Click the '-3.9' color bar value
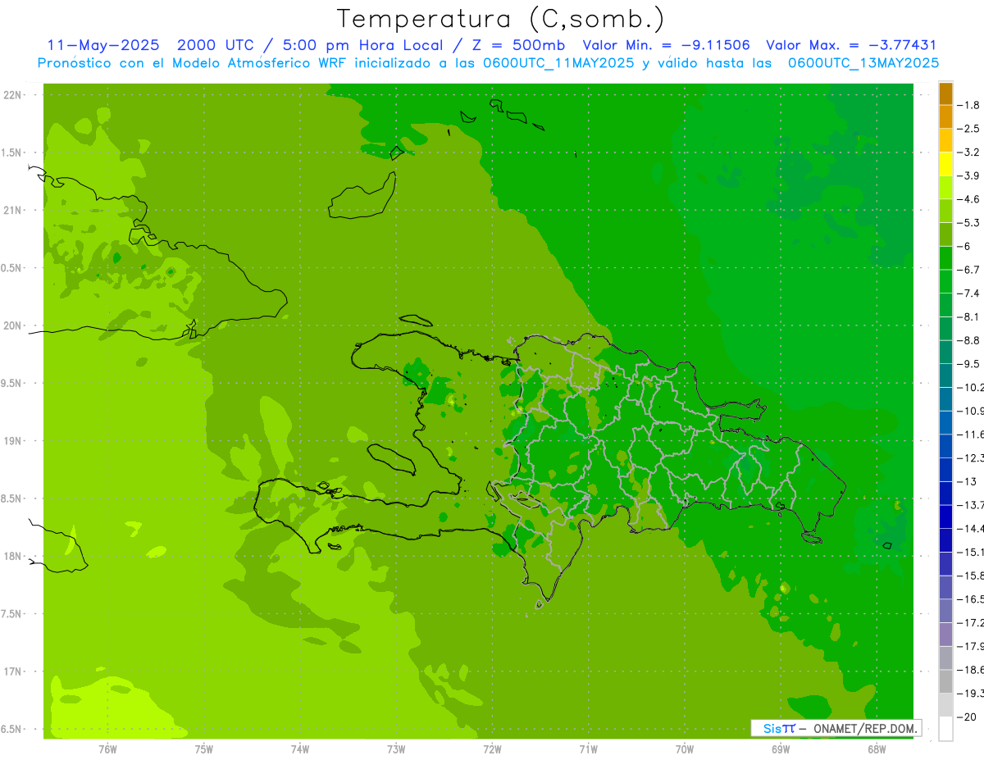 968,175
